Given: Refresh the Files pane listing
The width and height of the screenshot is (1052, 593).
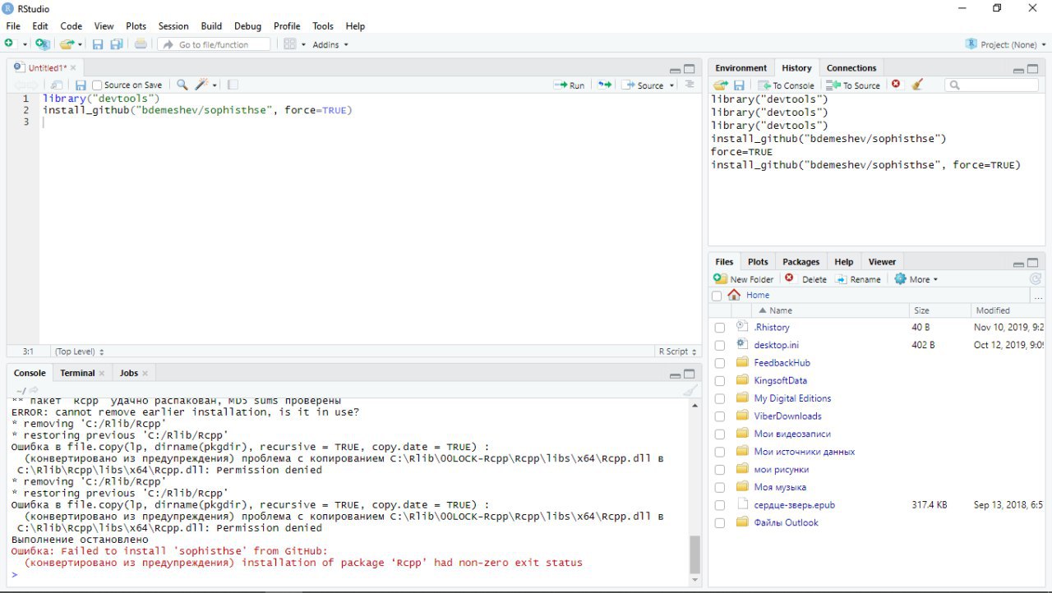Looking at the screenshot, I should (1036, 279).
